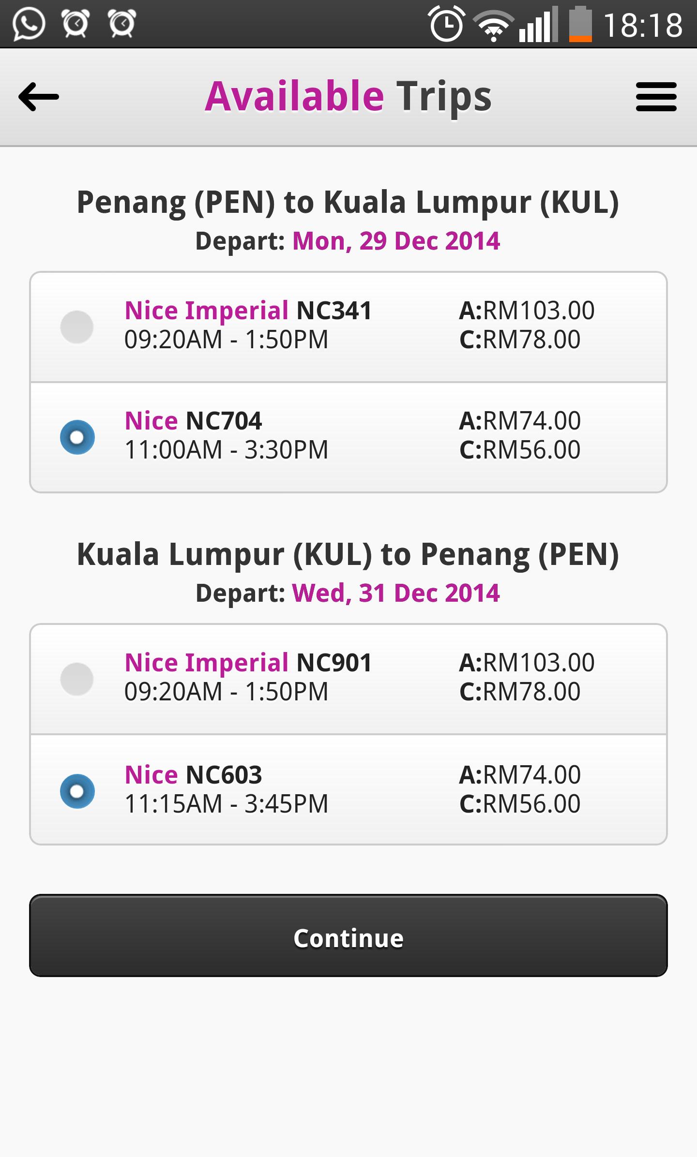The width and height of the screenshot is (697, 1157).
Task: Tap the alarm clock status icon
Action: click(x=446, y=24)
